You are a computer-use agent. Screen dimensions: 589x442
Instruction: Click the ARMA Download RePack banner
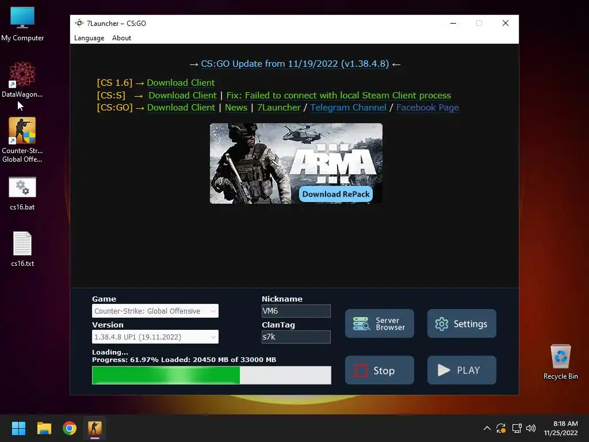[296, 163]
